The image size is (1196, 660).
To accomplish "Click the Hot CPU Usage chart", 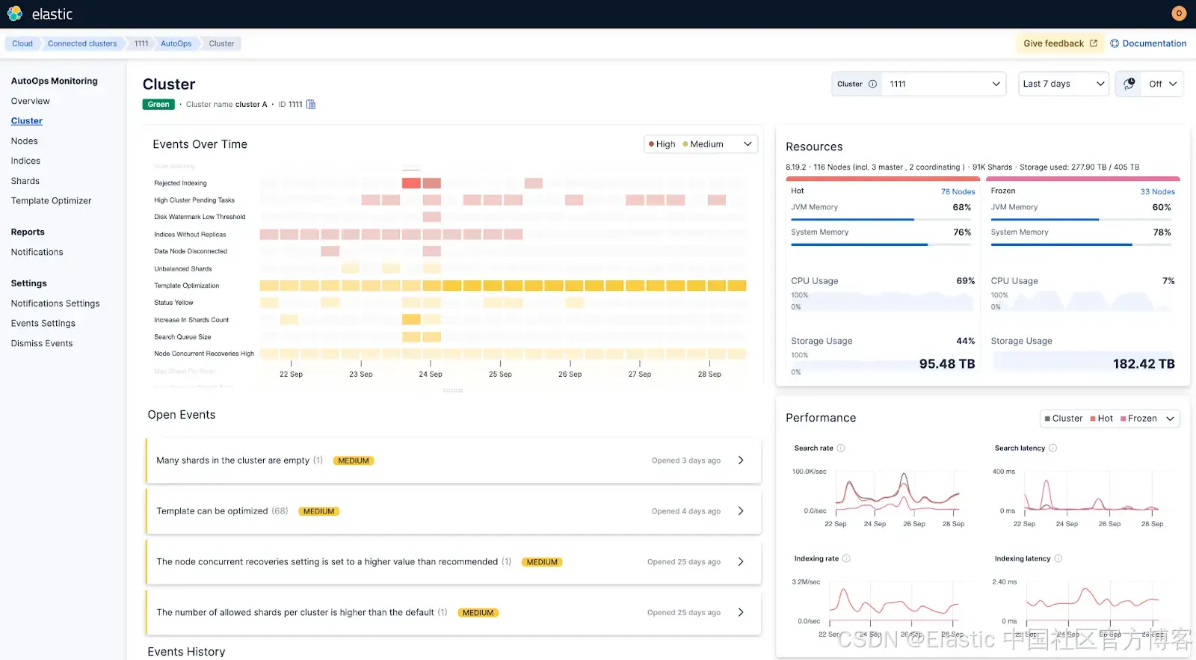I will coord(881,301).
